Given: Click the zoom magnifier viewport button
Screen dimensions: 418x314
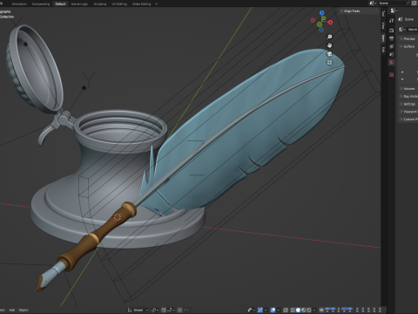Looking at the screenshot, I should (329, 37).
